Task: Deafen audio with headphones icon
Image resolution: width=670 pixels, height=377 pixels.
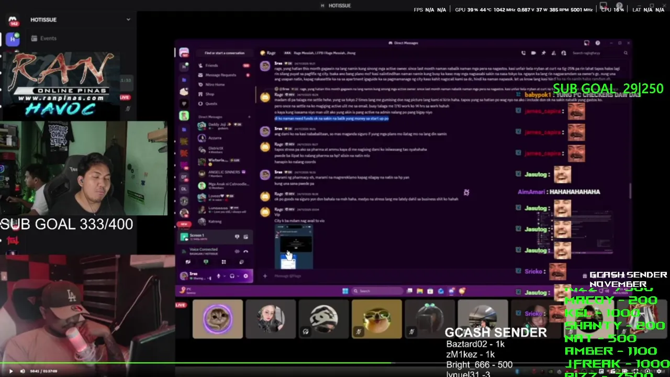Action: [232, 276]
